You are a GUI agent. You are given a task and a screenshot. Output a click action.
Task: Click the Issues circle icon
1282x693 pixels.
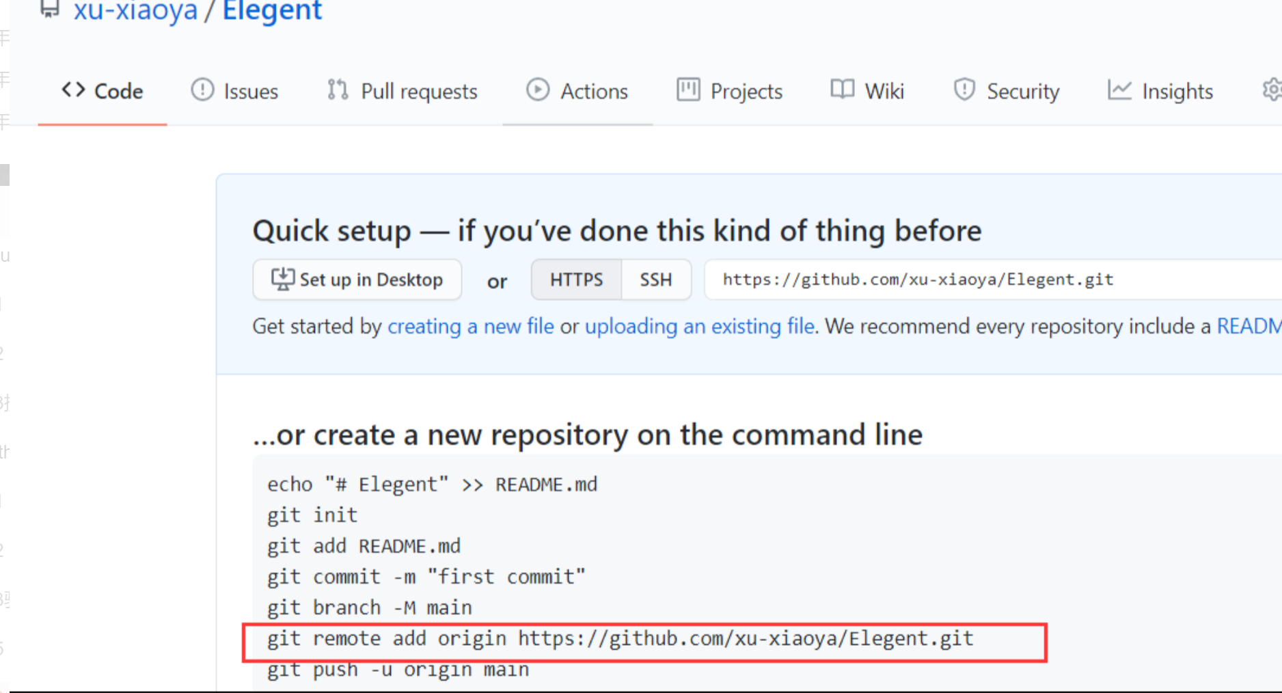202,90
